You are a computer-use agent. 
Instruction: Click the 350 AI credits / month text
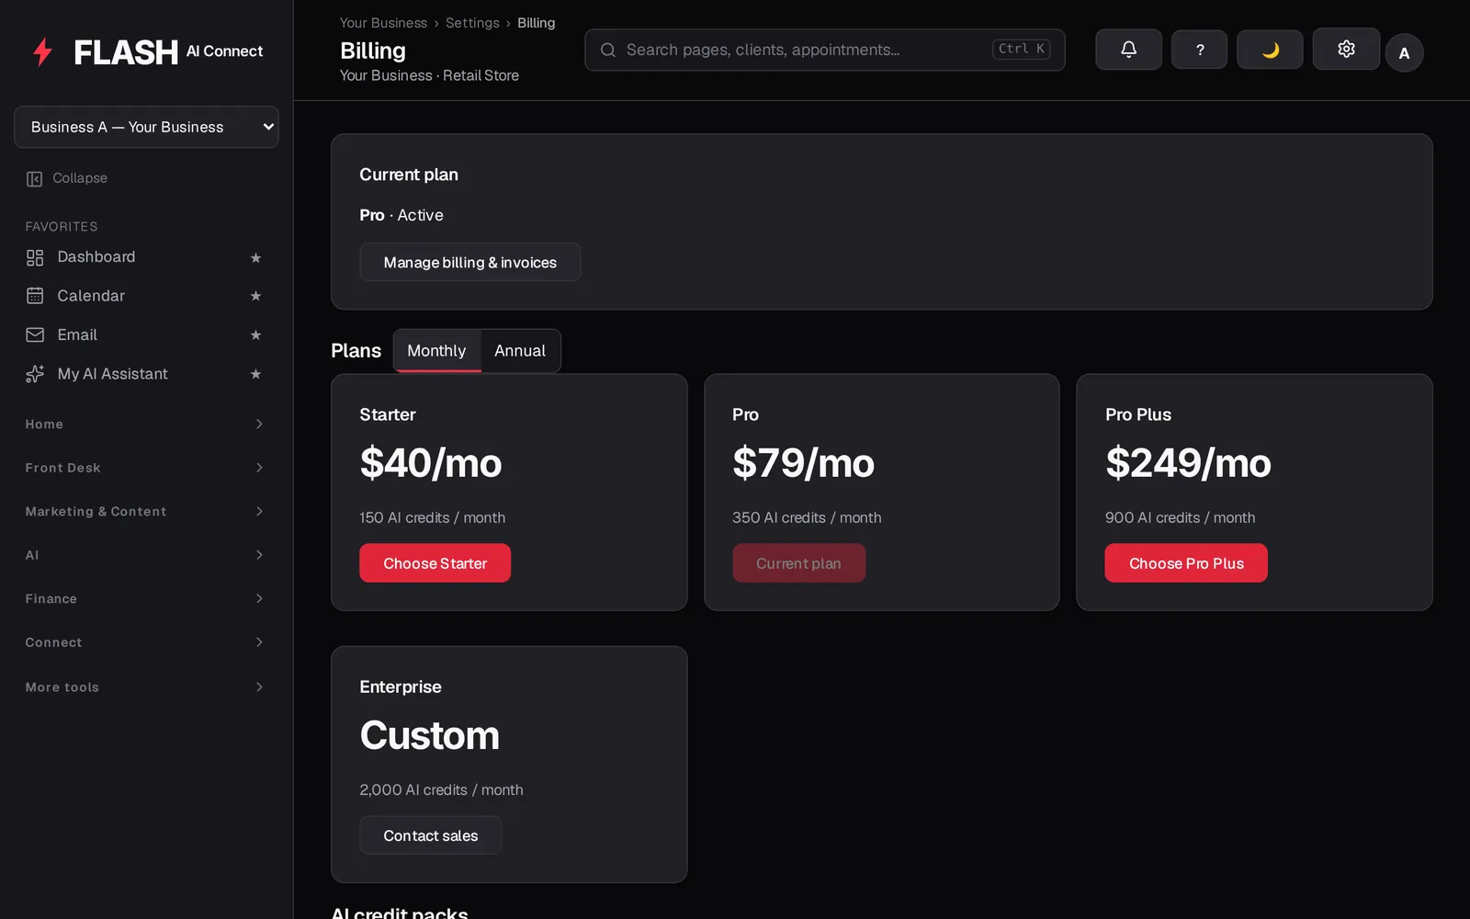(x=807, y=517)
